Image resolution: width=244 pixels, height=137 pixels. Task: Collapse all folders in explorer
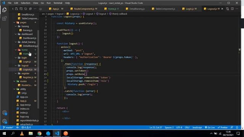point(30,9)
